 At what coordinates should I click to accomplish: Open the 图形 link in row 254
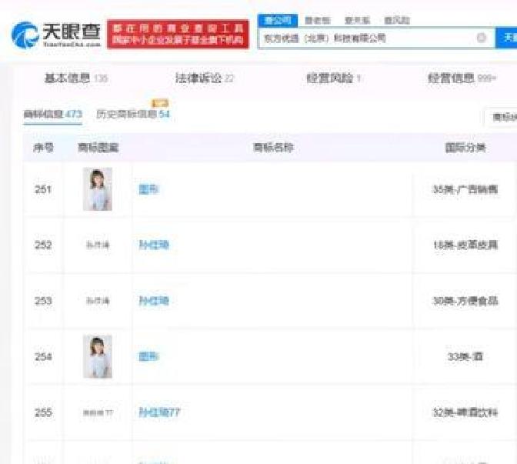click(x=148, y=356)
